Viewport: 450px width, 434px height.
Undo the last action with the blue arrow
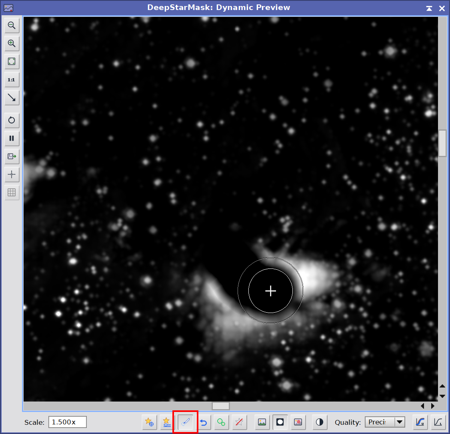point(204,422)
